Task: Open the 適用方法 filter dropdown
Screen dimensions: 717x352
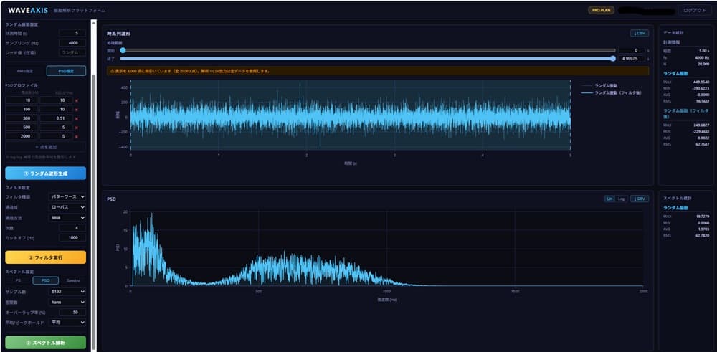Action: (x=67, y=218)
